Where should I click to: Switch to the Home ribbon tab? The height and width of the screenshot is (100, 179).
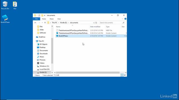point(44,19)
